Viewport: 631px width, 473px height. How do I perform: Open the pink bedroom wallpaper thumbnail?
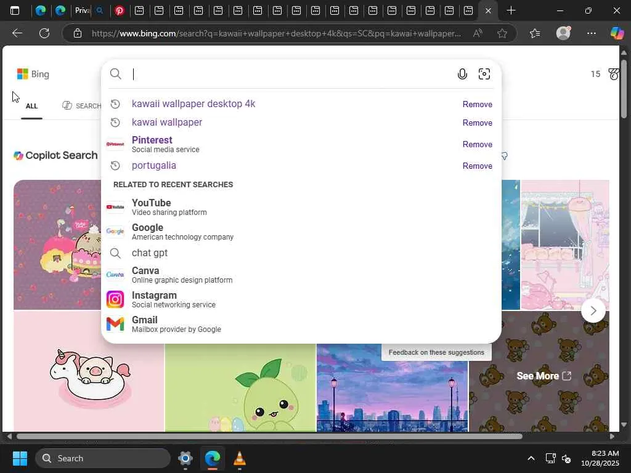pos(565,245)
